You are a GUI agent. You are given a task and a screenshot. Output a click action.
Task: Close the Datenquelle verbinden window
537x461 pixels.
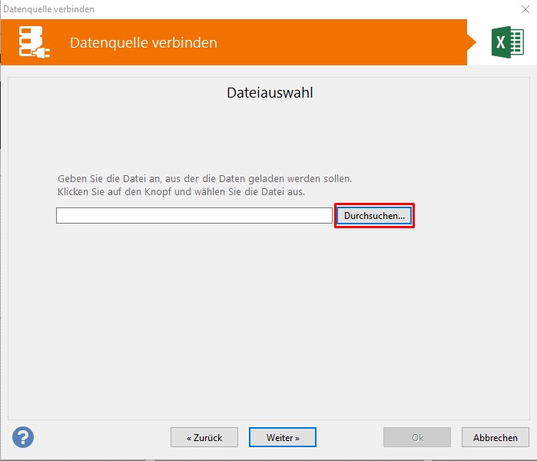point(524,9)
